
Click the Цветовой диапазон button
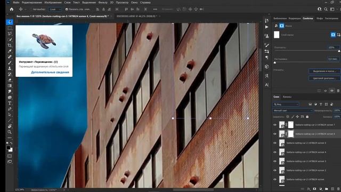click(x=324, y=78)
